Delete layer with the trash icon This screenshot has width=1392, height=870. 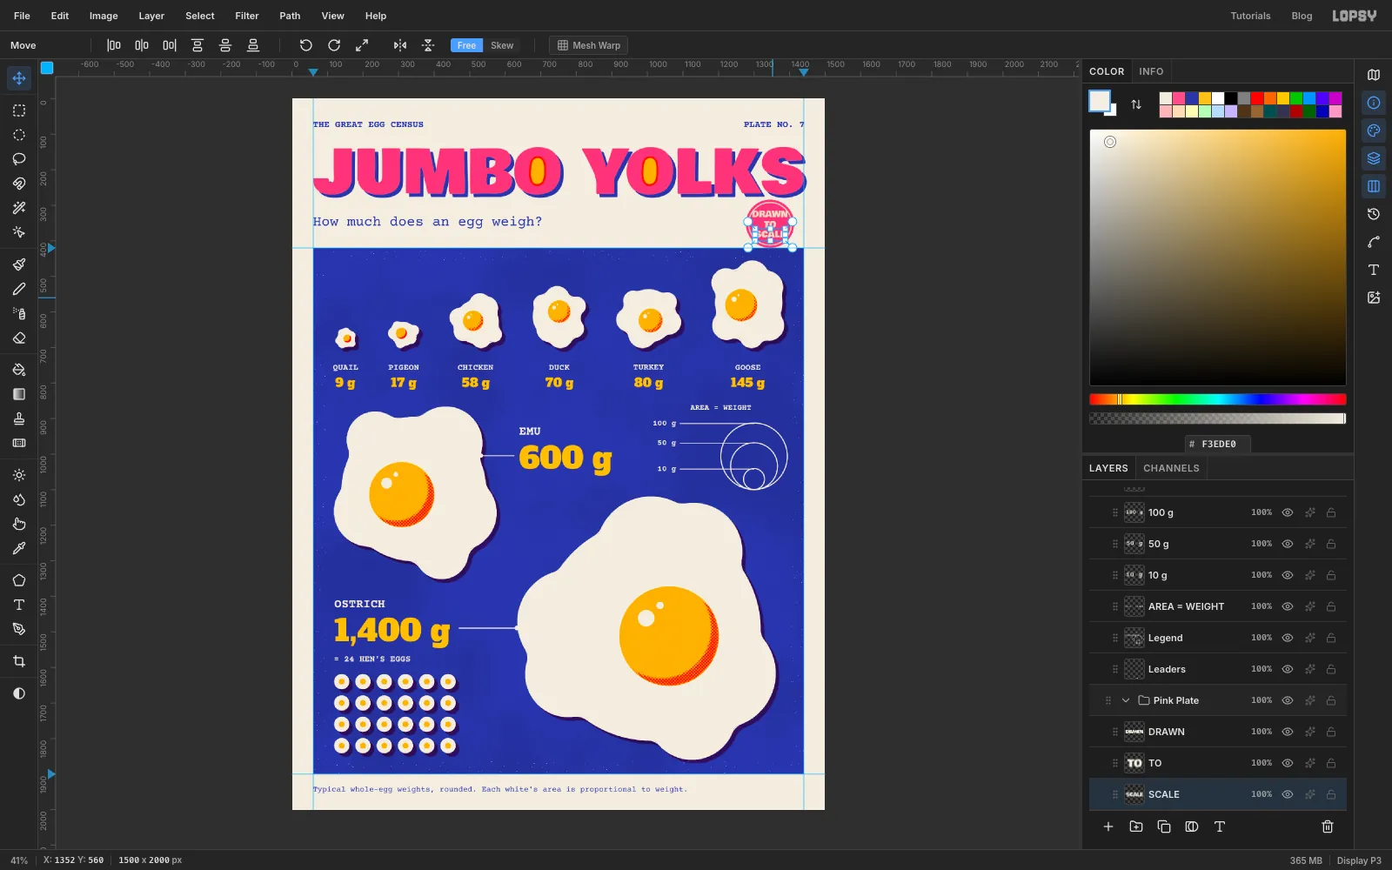(x=1328, y=826)
